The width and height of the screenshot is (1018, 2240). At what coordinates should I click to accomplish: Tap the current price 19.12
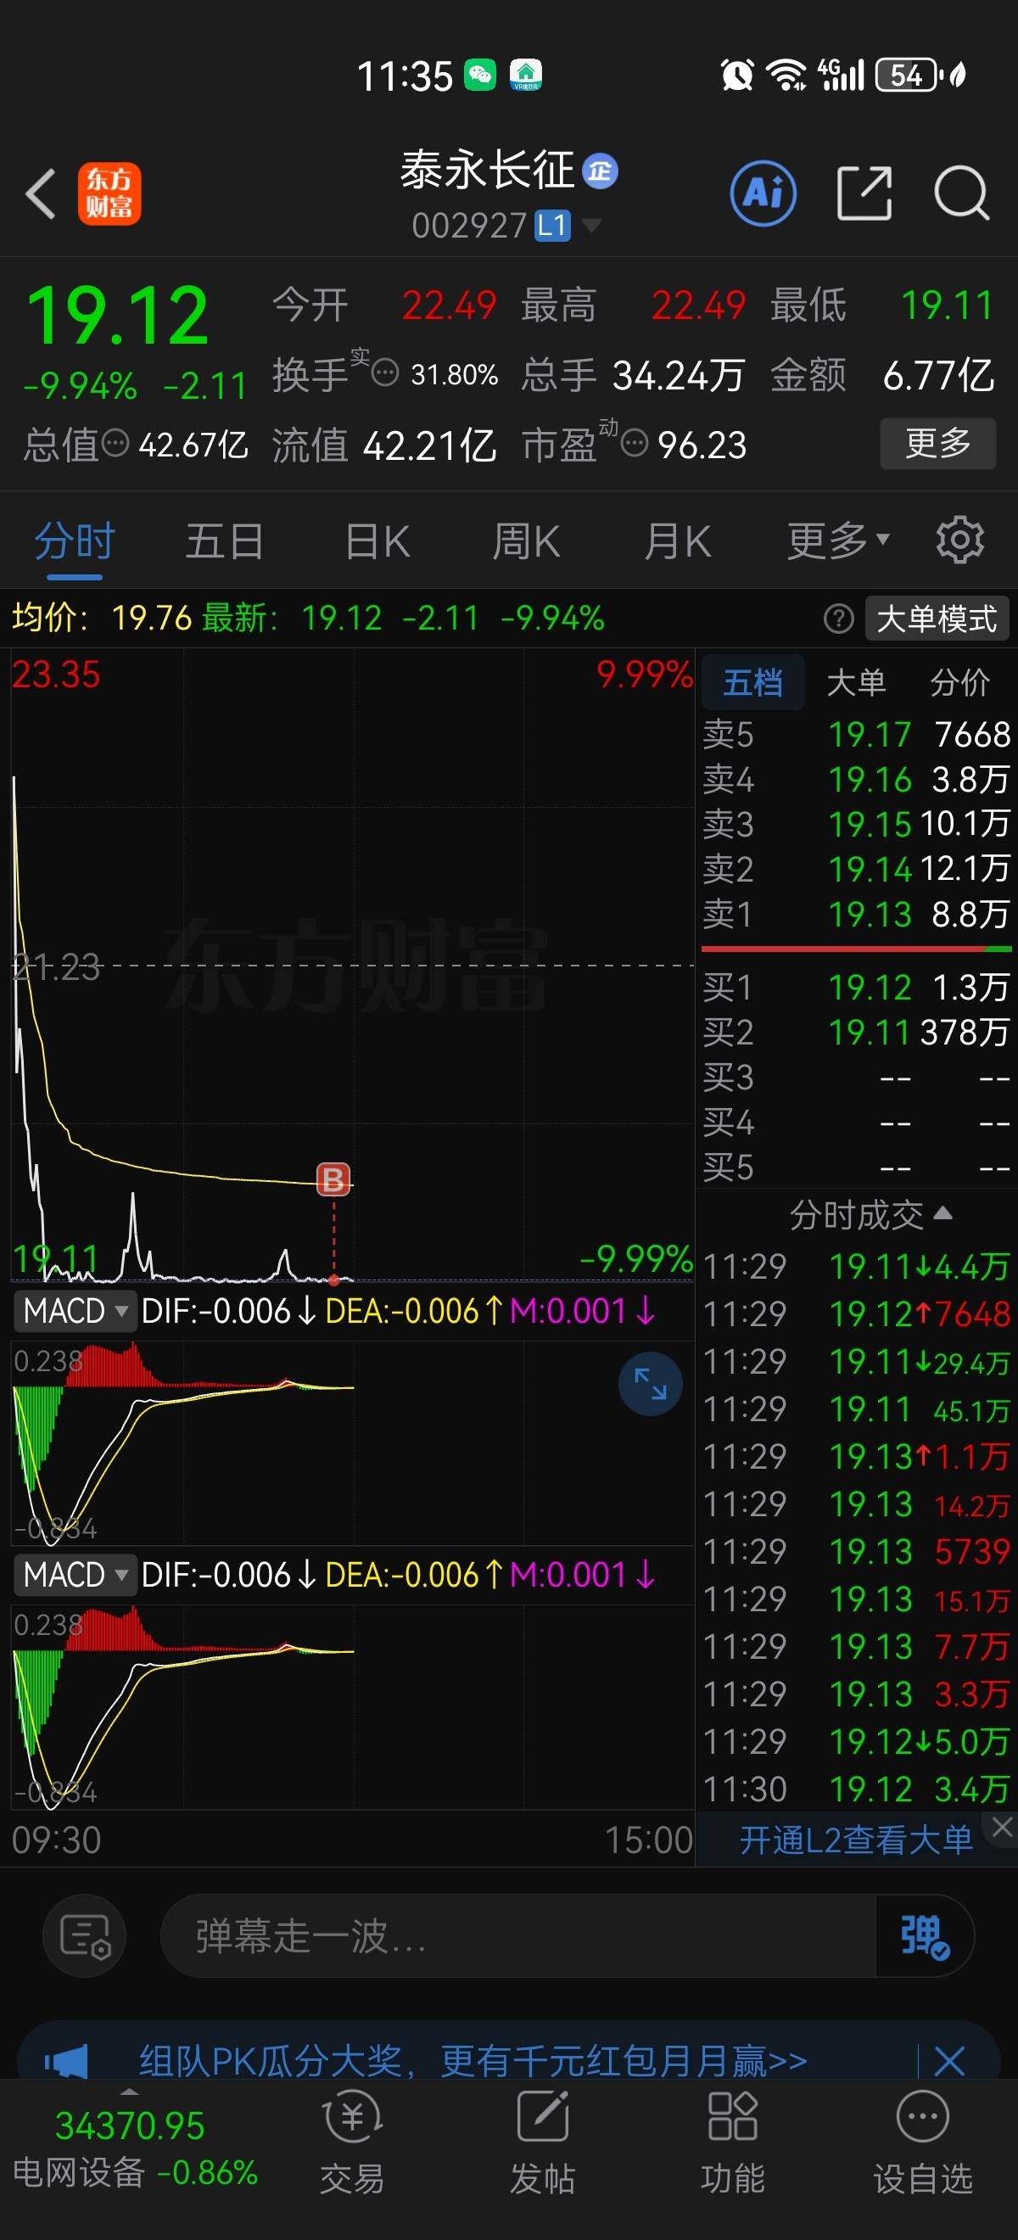[117, 316]
